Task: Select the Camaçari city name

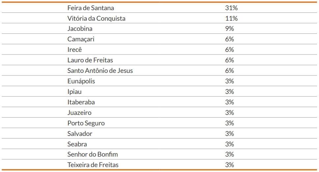Action: click(x=81, y=39)
